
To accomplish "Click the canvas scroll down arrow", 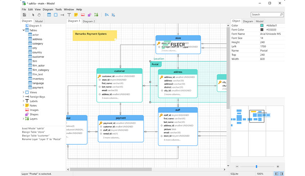I will coord(228,165).
